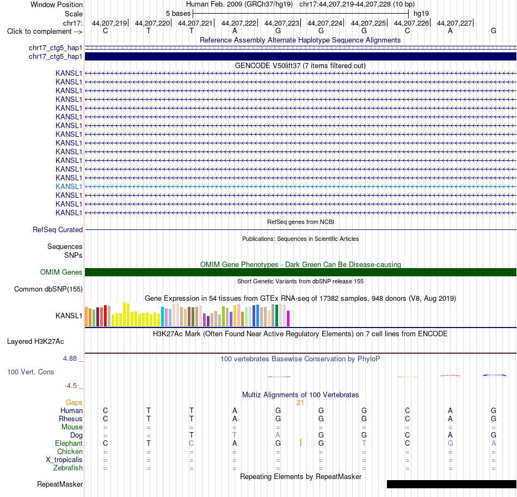
Task: Open the 'RefSeq genes from NCBI' track title
Action: [300, 222]
